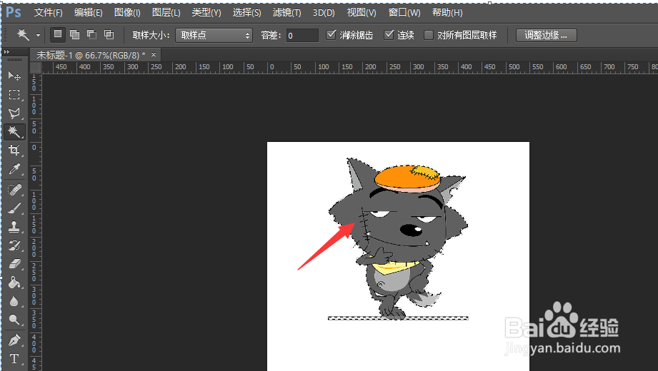Open the 取样大小 sample size dropdown

tap(214, 35)
